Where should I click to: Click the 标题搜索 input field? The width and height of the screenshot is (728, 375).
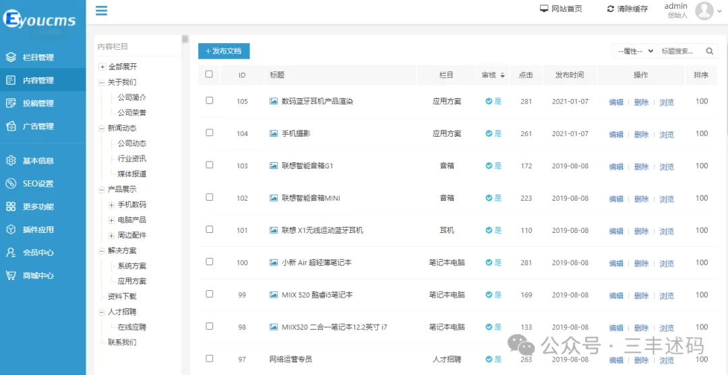[681, 51]
